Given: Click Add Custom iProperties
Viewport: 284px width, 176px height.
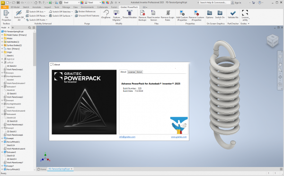Looking at the screenshot, I should point(182,16).
